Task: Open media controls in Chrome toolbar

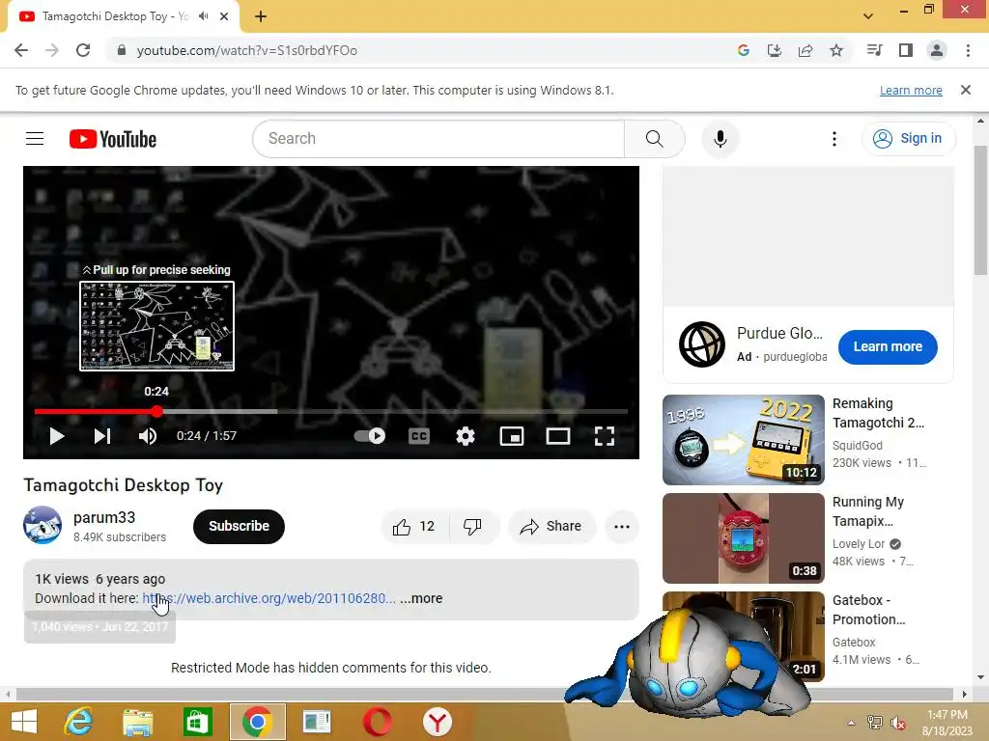Action: coord(874,50)
